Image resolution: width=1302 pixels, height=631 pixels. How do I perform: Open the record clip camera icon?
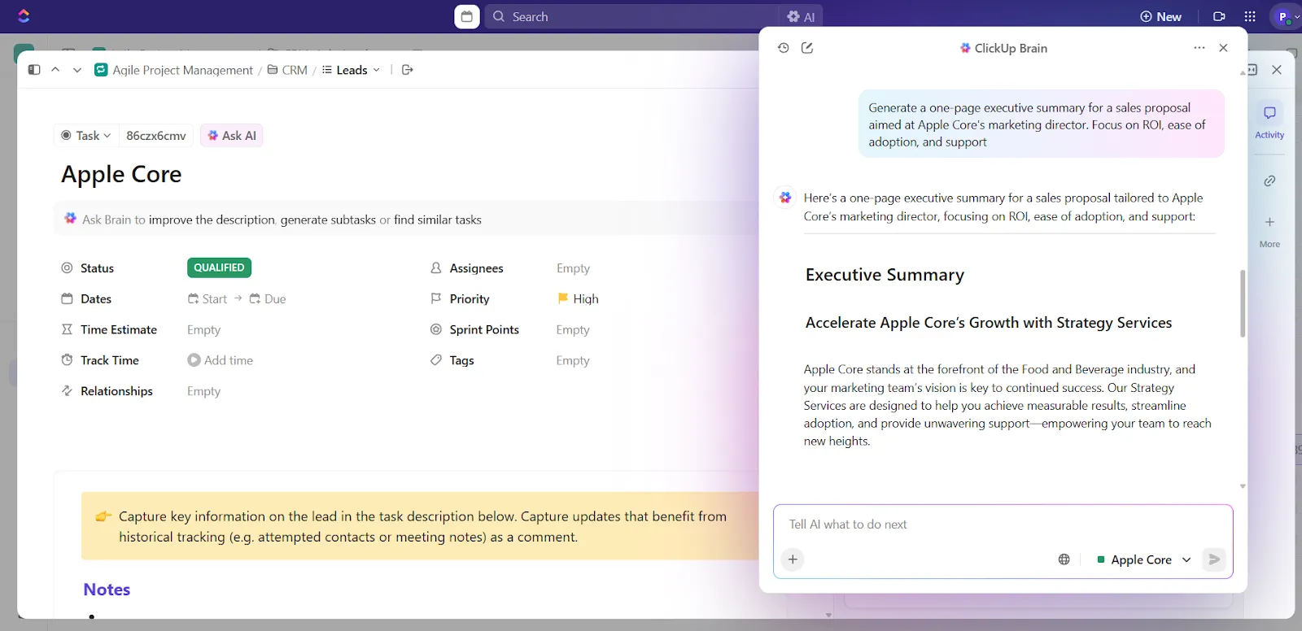[x=1219, y=16]
